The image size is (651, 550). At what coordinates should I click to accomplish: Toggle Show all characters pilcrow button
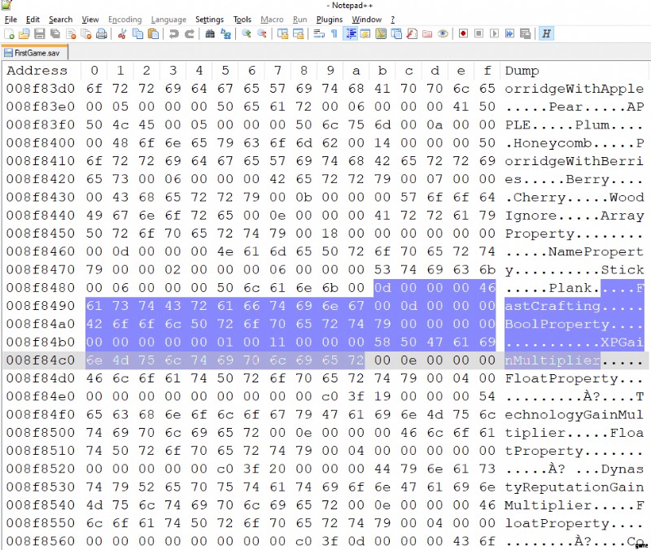[x=334, y=33]
